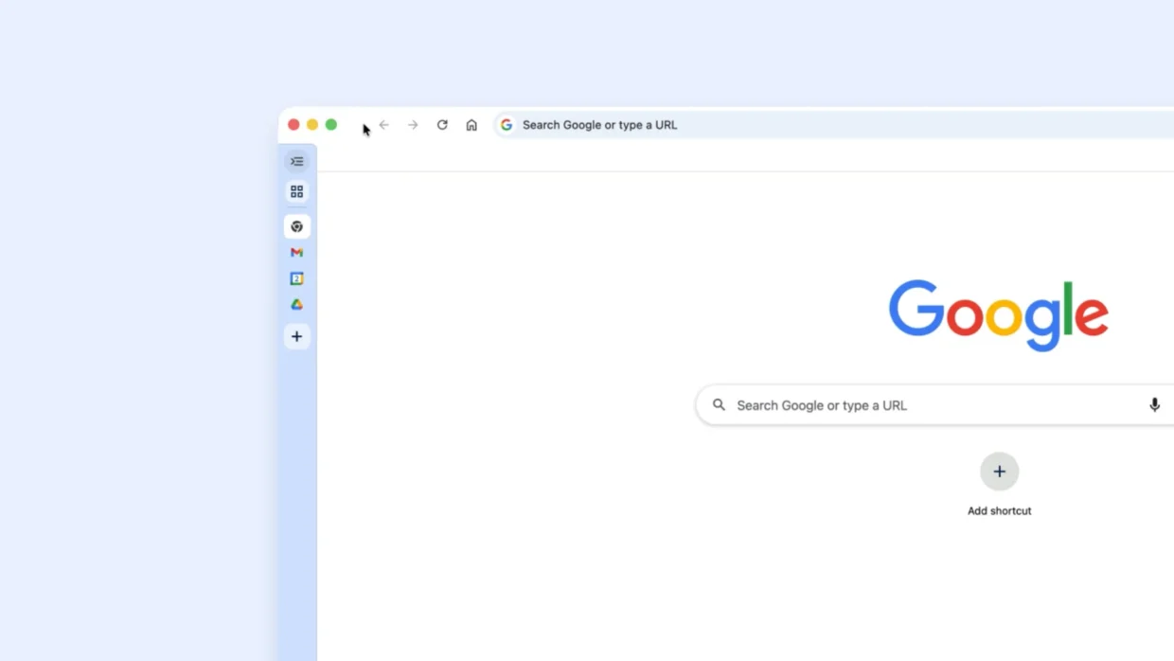The height and width of the screenshot is (661, 1174).
Task: Click the forward navigation arrow
Action: (413, 124)
